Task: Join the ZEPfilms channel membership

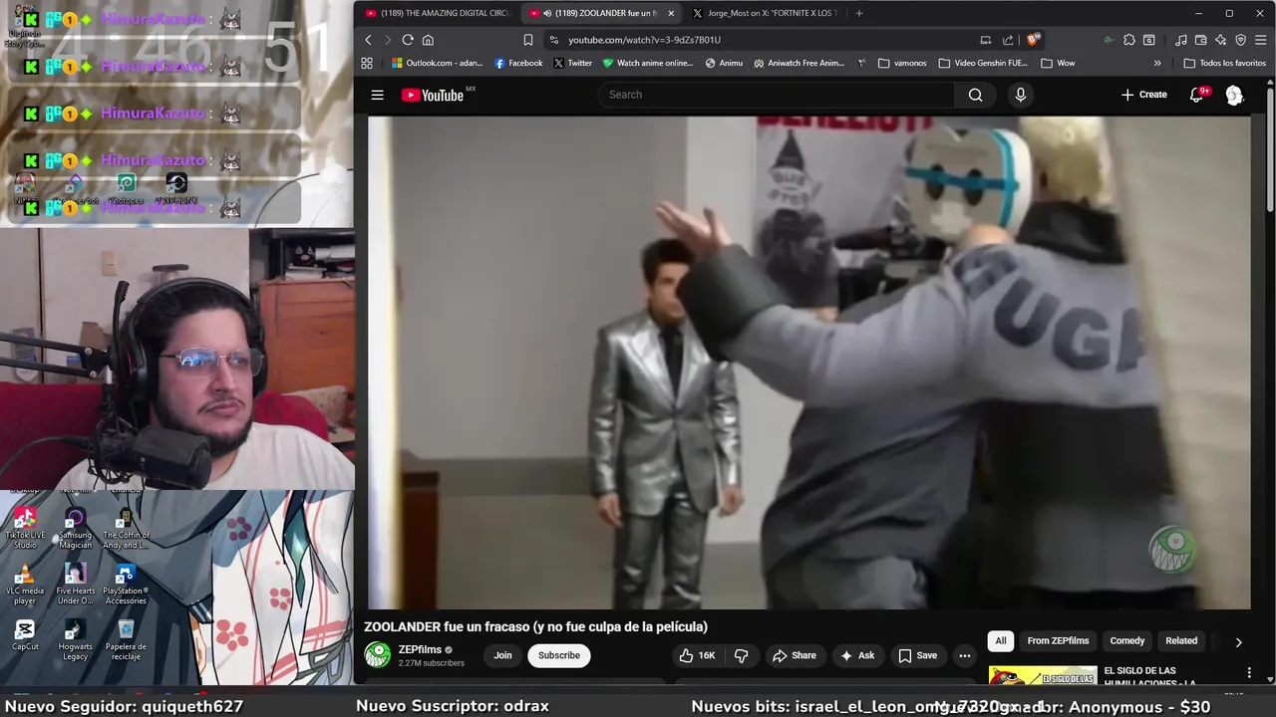Action: point(502,655)
